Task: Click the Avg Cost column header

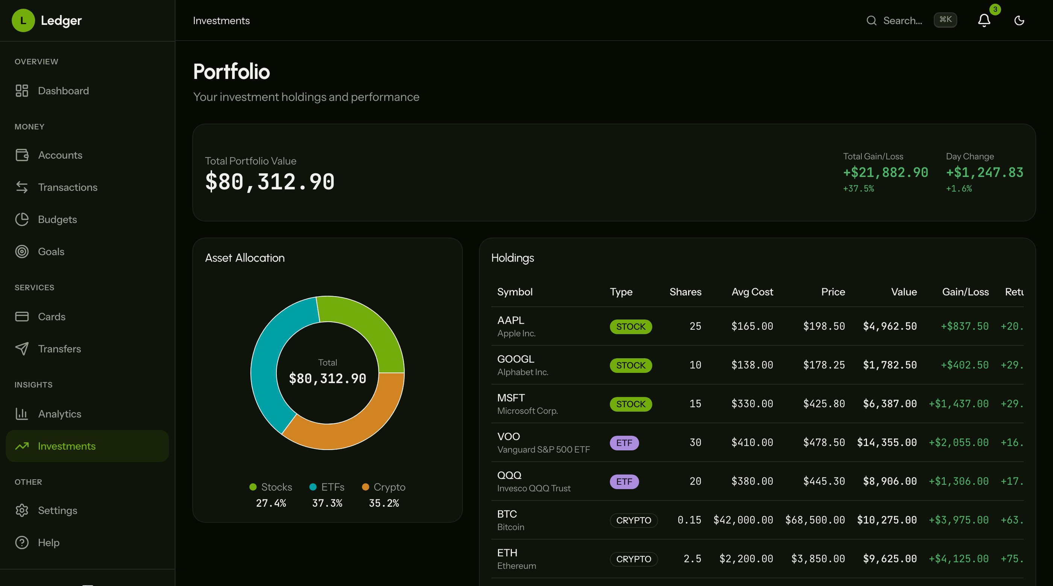Action: click(752, 292)
